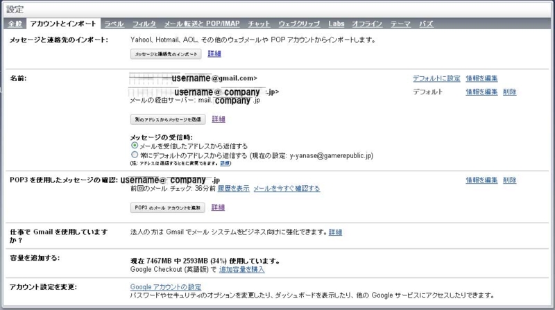
Task: Click the メッセージの受信時: heading
Action: pyautogui.click(x=162, y=137)
